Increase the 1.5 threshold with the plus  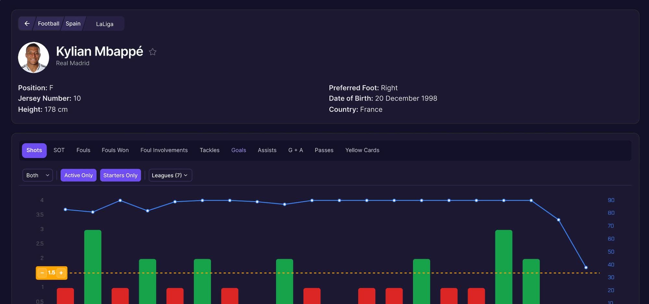click(61, 273)
